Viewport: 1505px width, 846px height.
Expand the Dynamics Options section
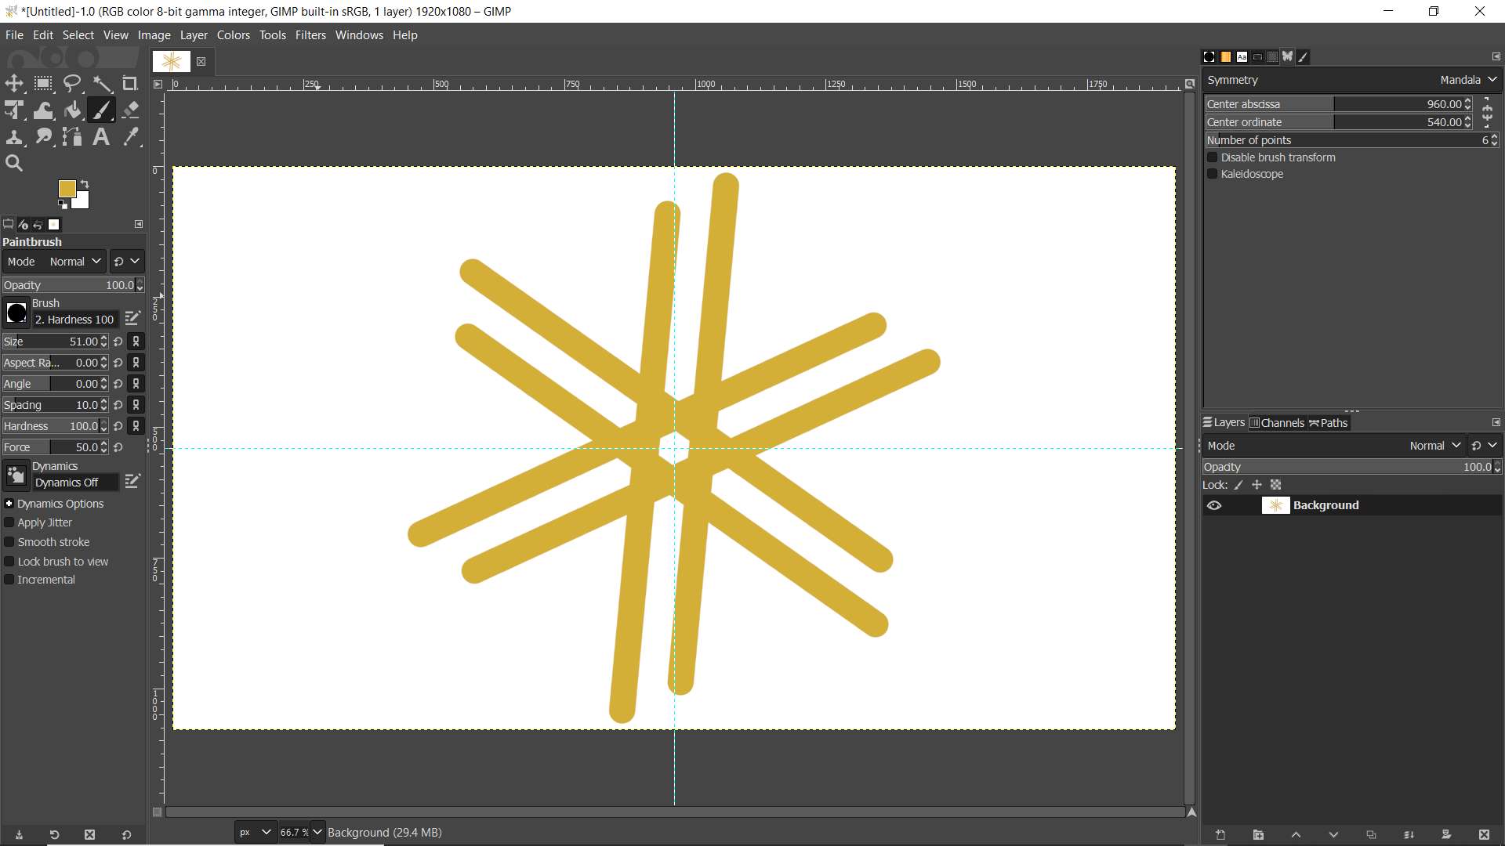click(9, 504)
